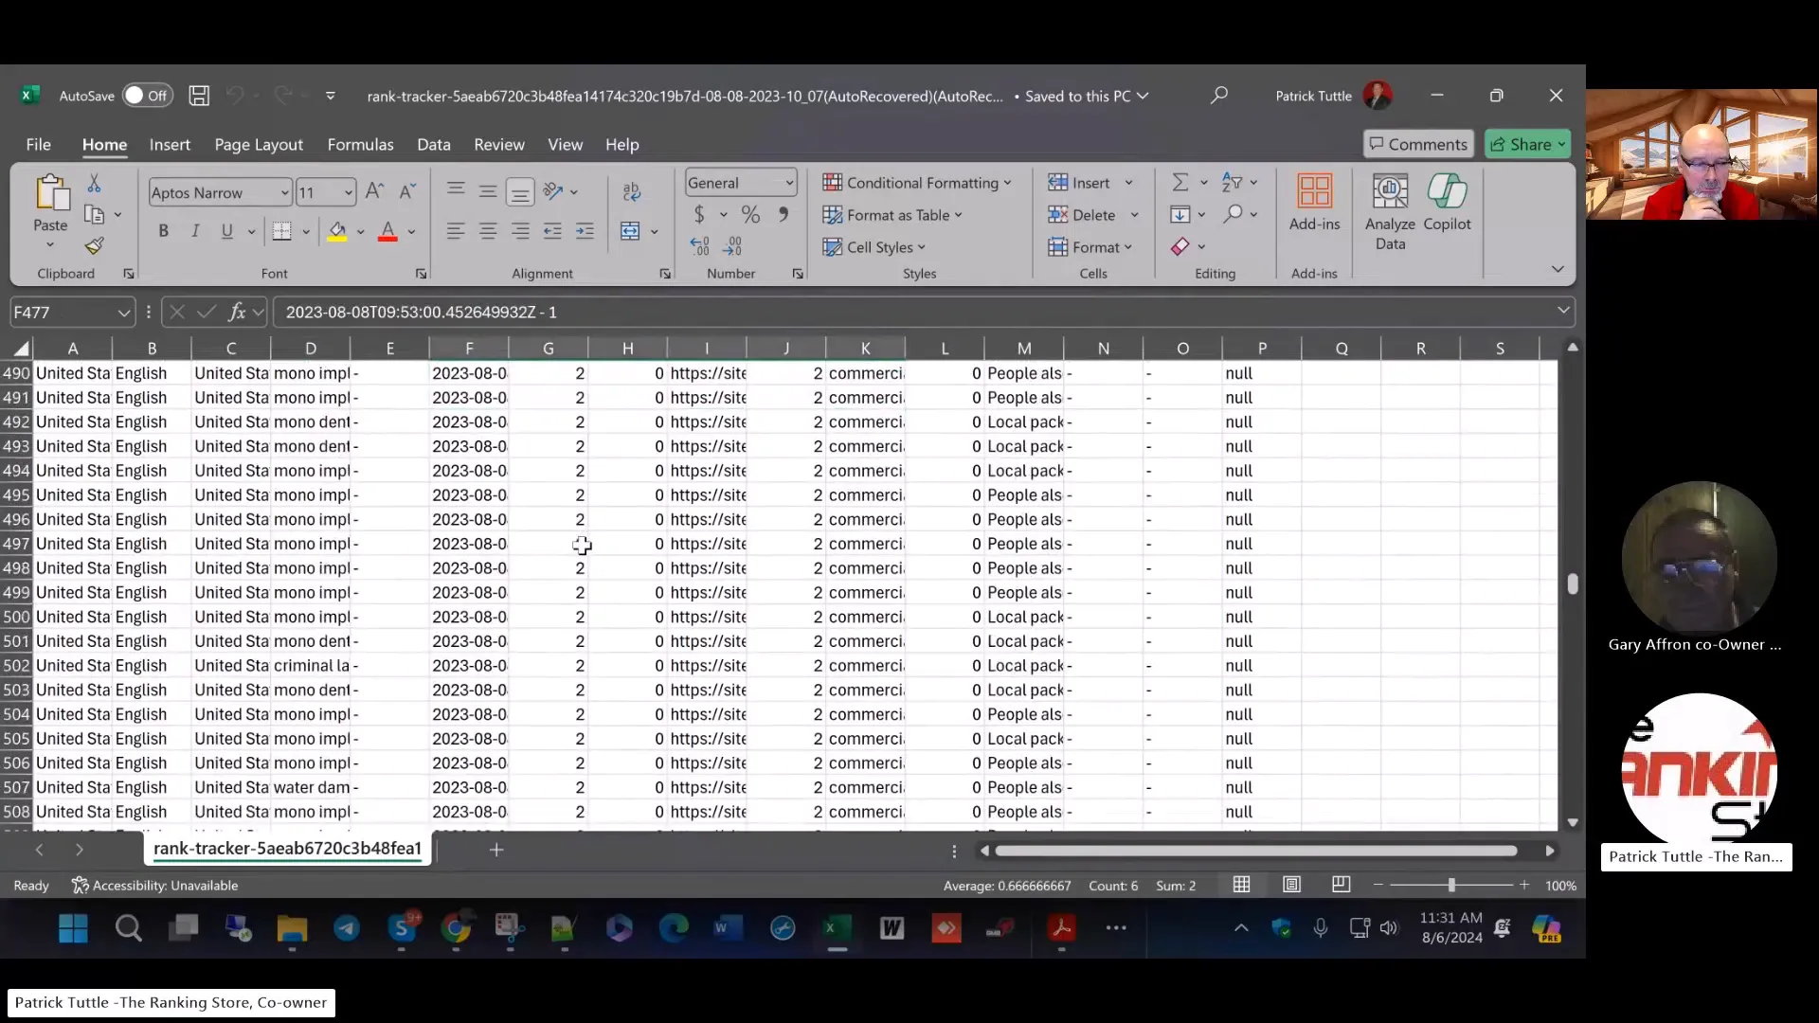Click Insert cells button
1819x1023 pixels.
(x=1080, y=183)
